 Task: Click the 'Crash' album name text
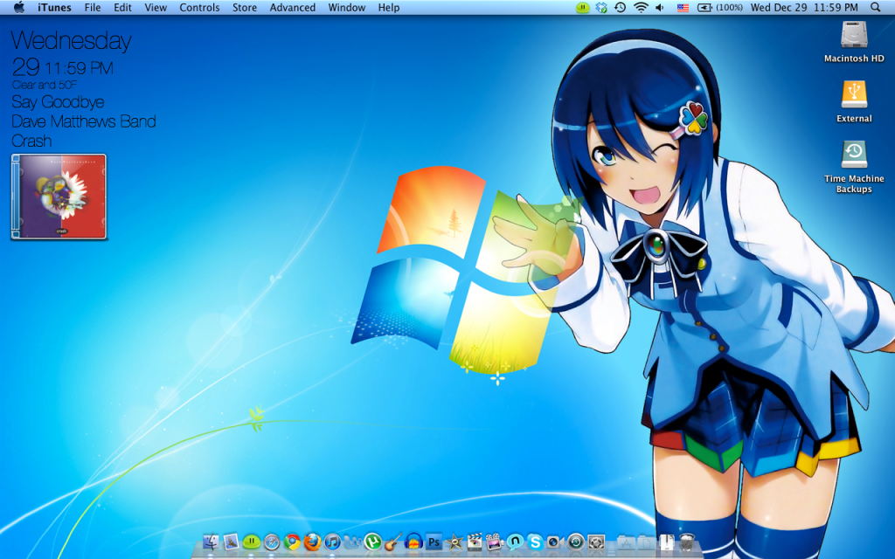pos(32,141)
